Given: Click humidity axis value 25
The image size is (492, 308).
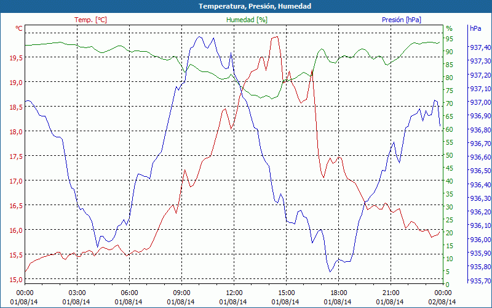Looking at the screenshot, I should (x=450, y=220).
